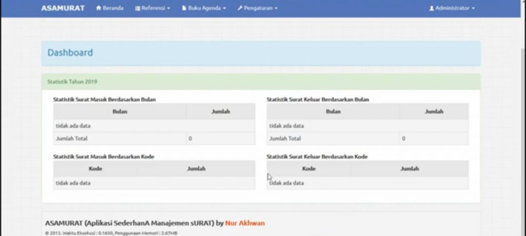526x236 pixels.
Task: Expand the Pengaturan dropdown caret
Action: pos(276,9)
